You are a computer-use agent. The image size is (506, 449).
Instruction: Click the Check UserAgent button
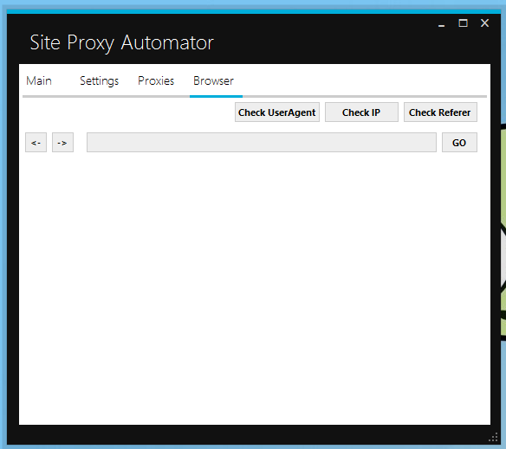(x=277, y=112)
